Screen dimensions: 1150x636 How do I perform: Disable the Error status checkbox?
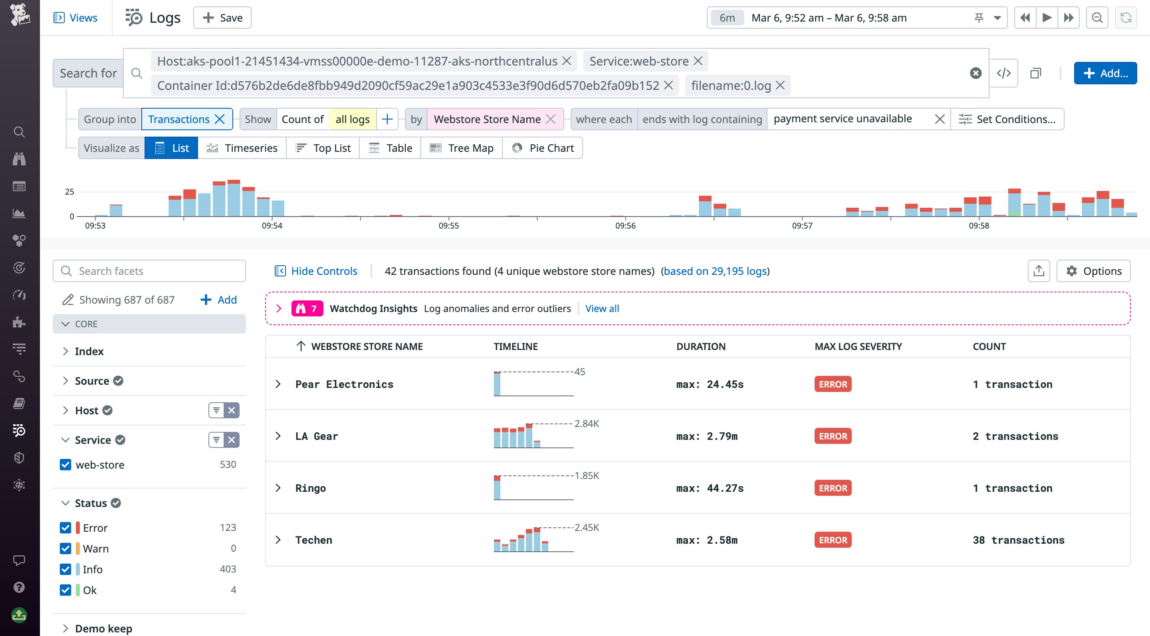pyautogui.click(x=65, y=527)
